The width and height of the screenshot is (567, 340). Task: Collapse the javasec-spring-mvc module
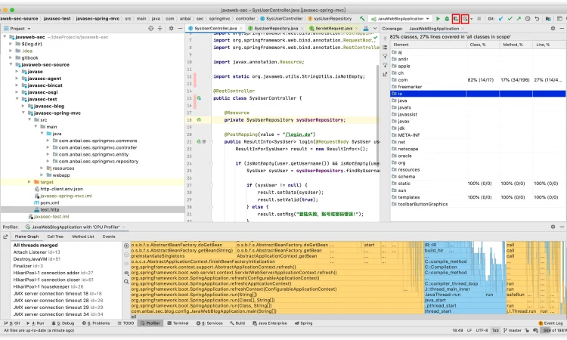pyautogui.click(x=23, y=113)
